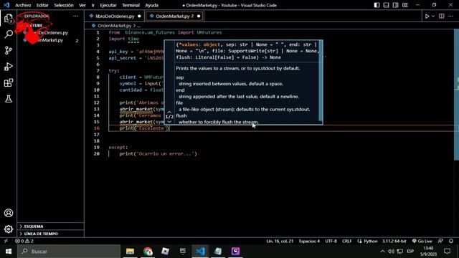Screen dimensions: 459x258
Task: Open the Explorer view in the activity bar
Action: tap(9, 19)
